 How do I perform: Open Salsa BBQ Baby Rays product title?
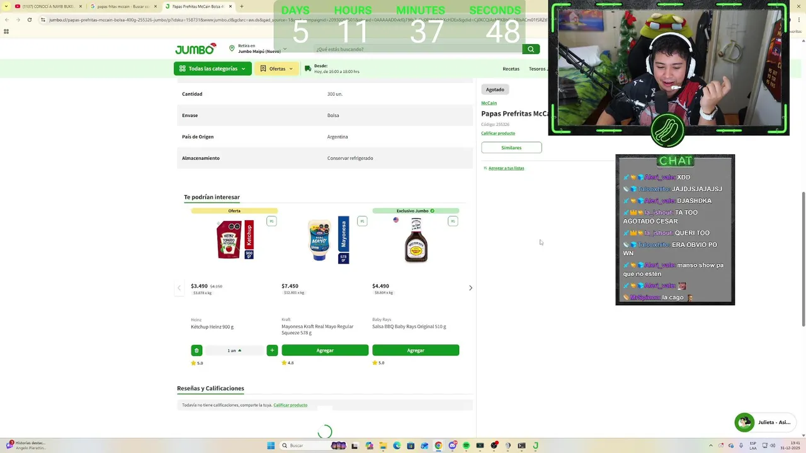click(409, 327)
